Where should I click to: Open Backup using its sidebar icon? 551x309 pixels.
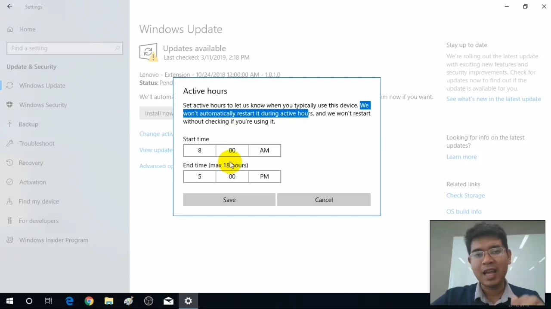point(9,124)
